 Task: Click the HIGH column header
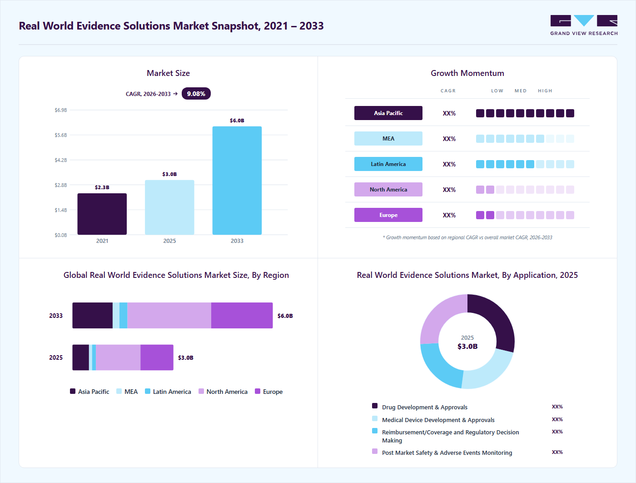[x=545, y=91]
